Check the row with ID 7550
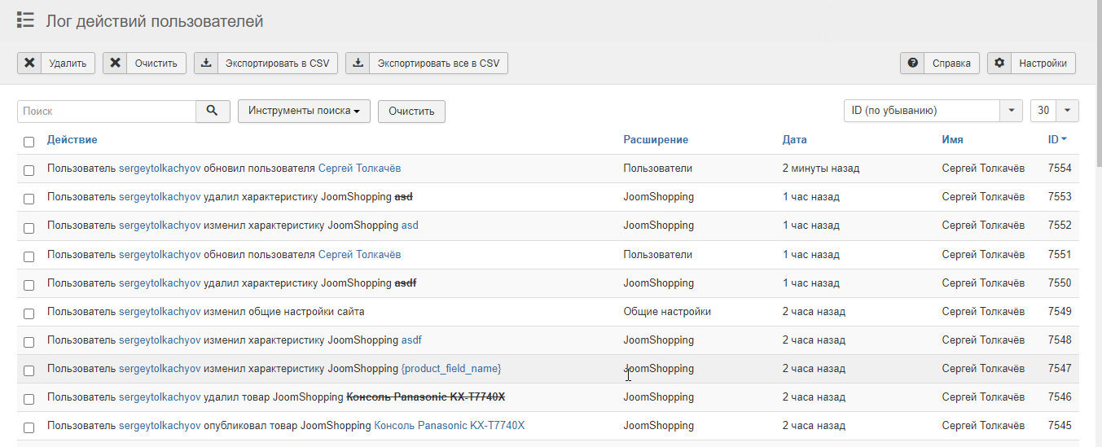Image resolution: width=1102 pixels, height=447 pixels. click(x=29, y=285)
